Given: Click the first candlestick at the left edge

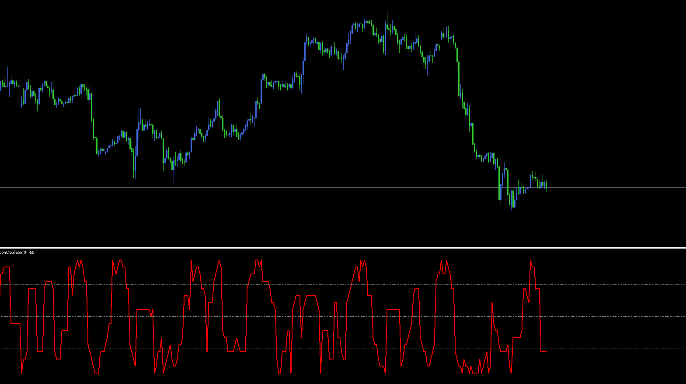Looking at the screenshot, I should point(1,85).
